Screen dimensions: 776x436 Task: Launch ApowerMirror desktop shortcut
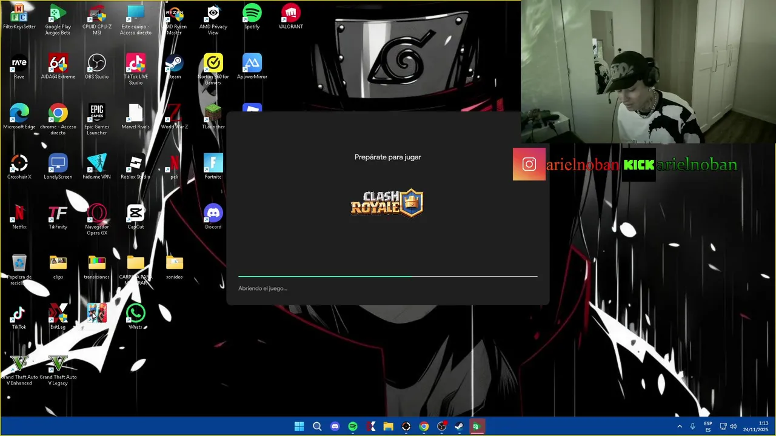tap(252, 67)
